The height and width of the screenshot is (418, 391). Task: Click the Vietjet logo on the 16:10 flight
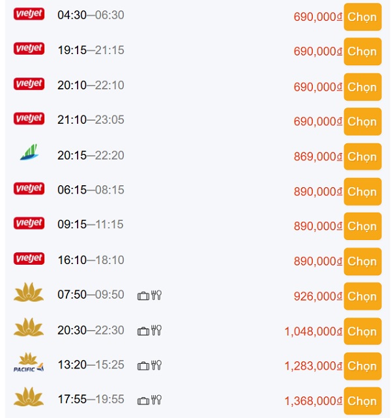click(29, 258)
